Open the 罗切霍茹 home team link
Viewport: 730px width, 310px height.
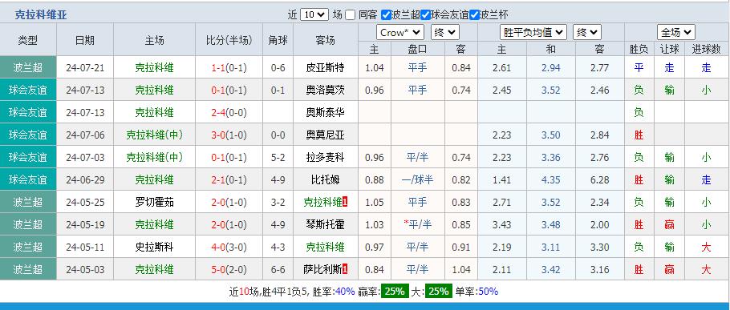(155, 202)
